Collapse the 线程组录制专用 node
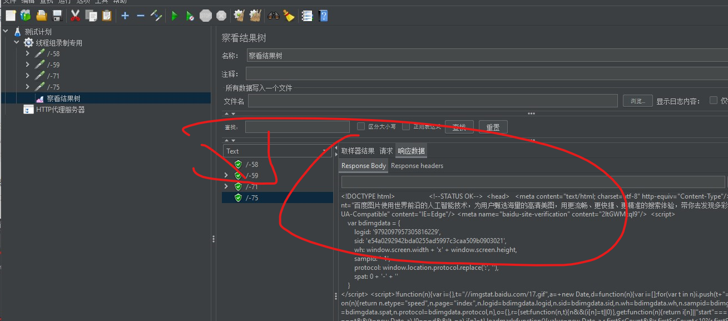This screenshot has width=728, height=321. click(x=17, y=43)
